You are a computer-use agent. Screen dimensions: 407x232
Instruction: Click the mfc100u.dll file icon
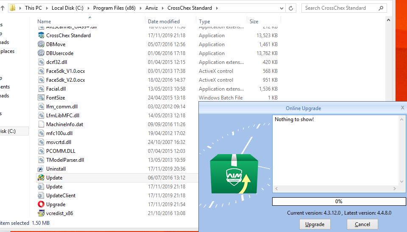pyautogui.click(x=41, y=133)
